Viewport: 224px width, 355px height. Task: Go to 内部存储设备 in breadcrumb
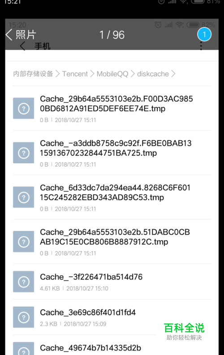pos(33,74)
